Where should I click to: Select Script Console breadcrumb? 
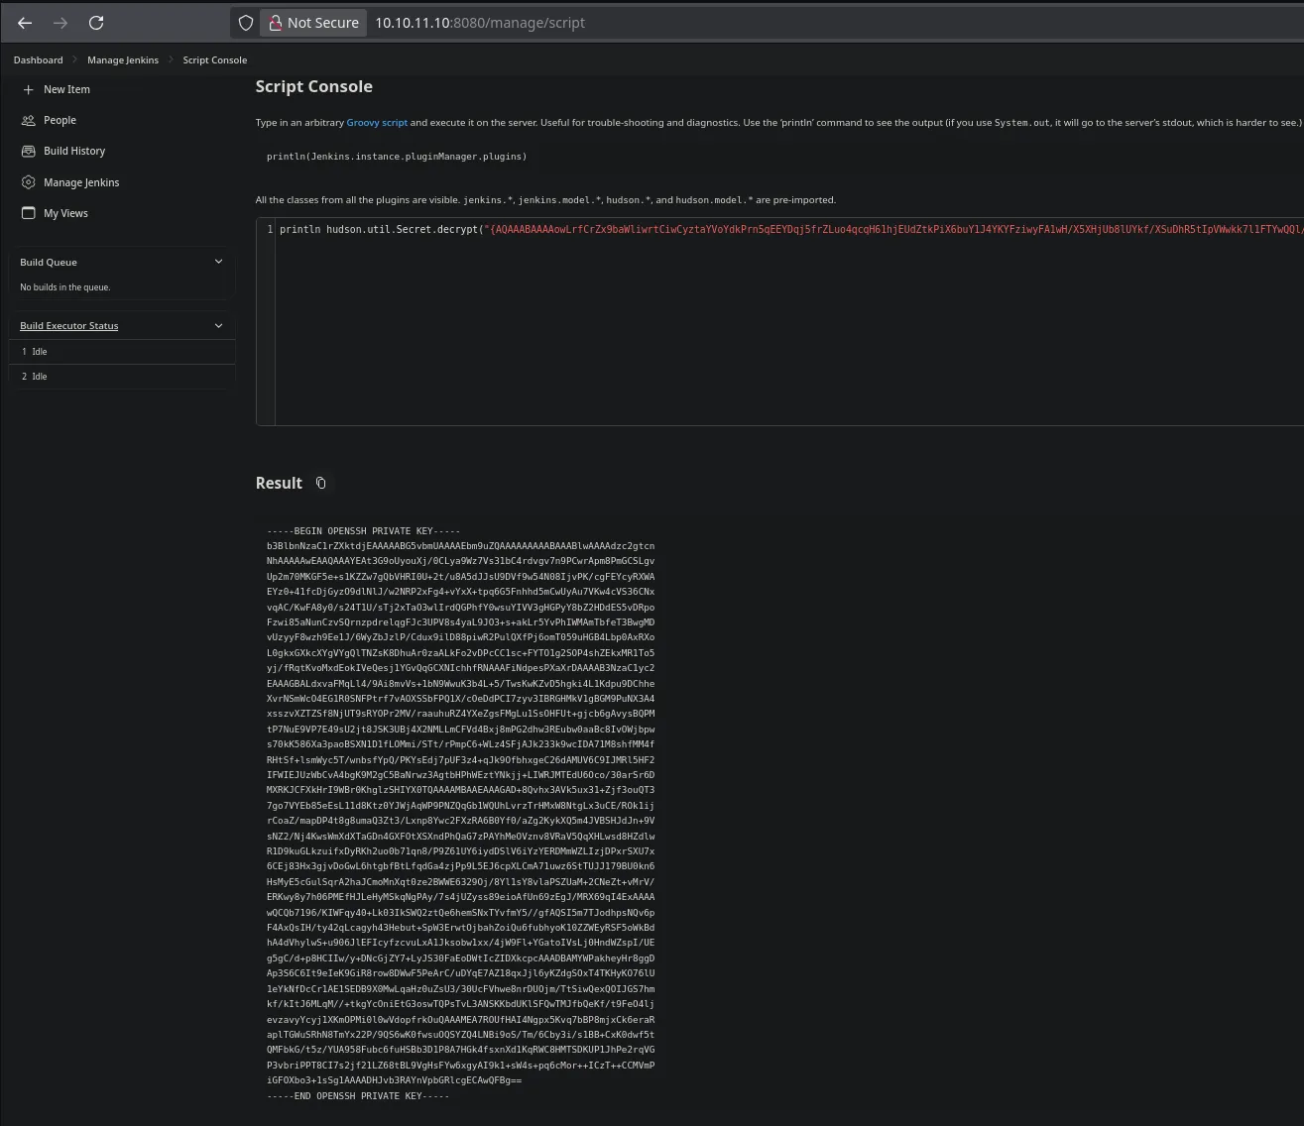(214, 60)
